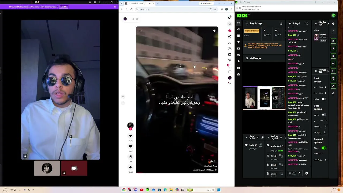Image resolution: width=343 pixels, height=193 pixels.
Task: Open Kick analytics chart icon in sidebar
Action: (x=238, y=55)
